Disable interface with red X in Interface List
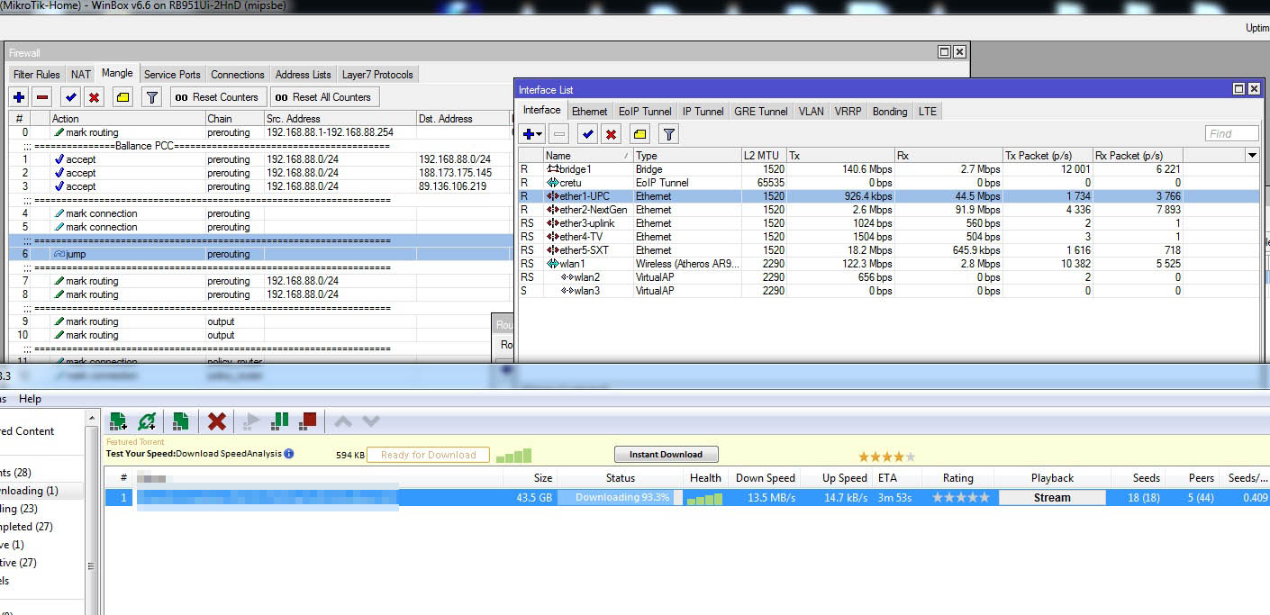Screen dimensions: 1270x615 tap(611, 134)
